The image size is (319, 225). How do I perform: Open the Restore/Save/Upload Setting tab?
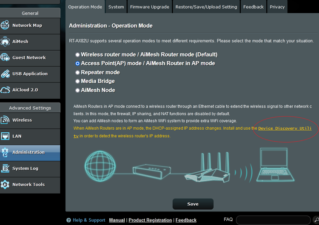206,7
